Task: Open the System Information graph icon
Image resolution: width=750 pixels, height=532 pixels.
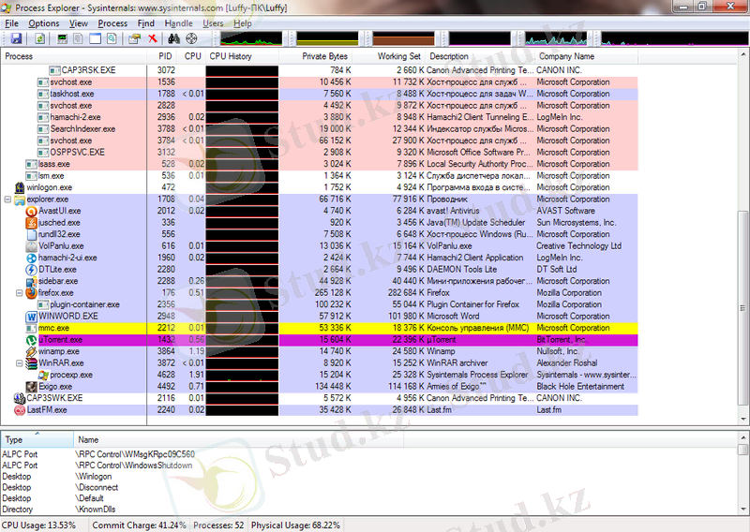Action: [62, 38]
